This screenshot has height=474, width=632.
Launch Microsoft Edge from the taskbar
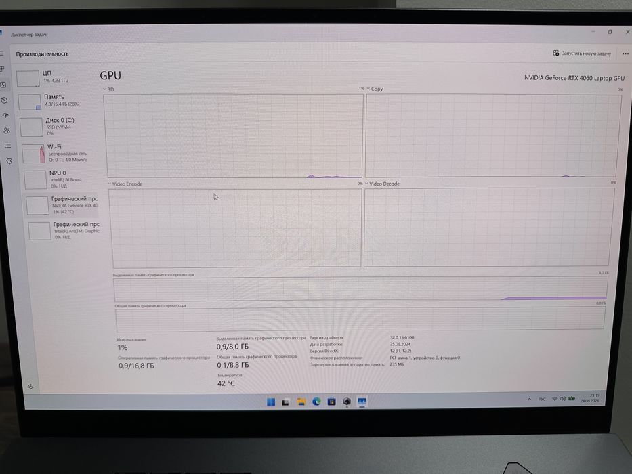[x=316, y=402]
